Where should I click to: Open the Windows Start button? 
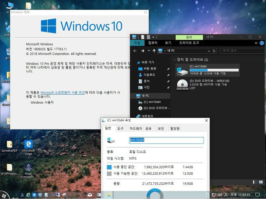[x=4, y=195]
